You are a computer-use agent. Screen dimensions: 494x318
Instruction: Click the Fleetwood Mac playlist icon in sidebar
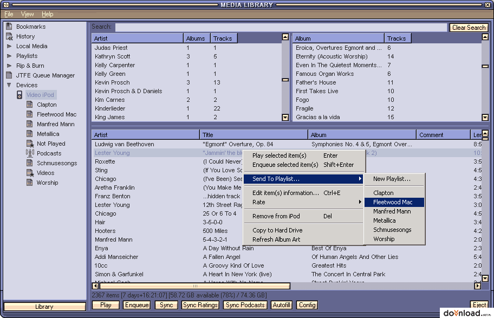tap(30, 114)
